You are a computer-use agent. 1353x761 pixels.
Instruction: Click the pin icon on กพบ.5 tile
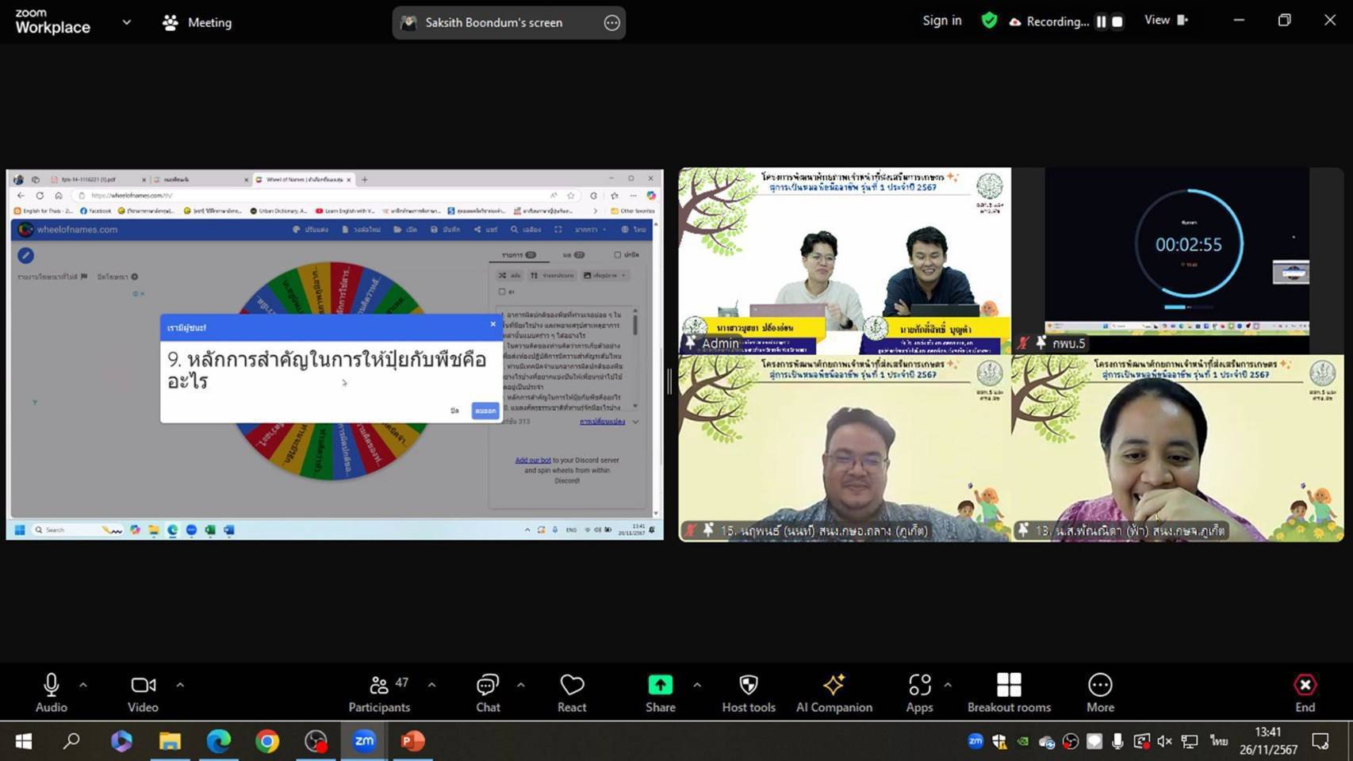1041,342
